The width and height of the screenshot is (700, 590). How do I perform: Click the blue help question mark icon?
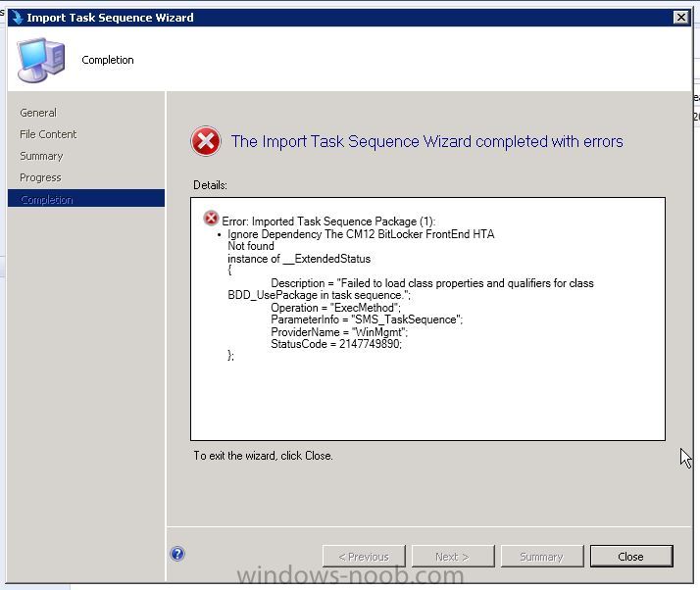click(177, 554)
